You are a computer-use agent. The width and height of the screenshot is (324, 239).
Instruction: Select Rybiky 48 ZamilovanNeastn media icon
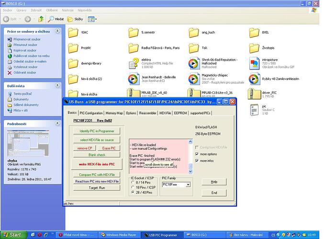254,79
